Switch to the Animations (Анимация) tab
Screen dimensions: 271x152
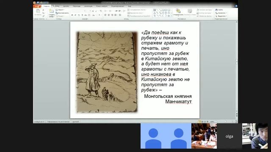pyautogui.click(x=88, y=6)
